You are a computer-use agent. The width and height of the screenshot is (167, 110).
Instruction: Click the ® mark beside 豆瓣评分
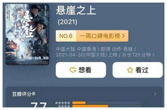pos(33,94)
